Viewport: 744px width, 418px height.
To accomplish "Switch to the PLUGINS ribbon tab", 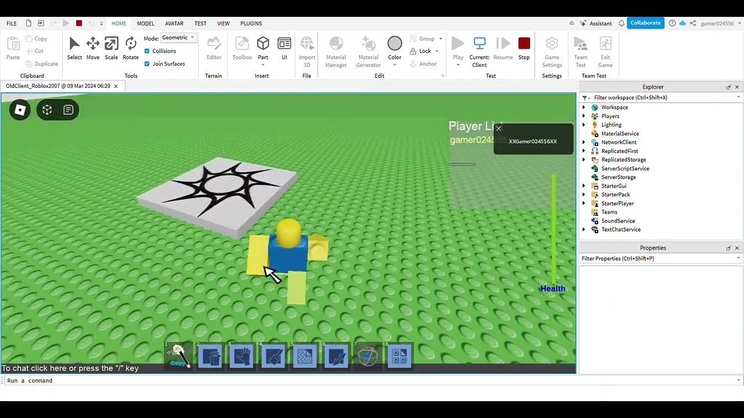I will pos(251,23).
